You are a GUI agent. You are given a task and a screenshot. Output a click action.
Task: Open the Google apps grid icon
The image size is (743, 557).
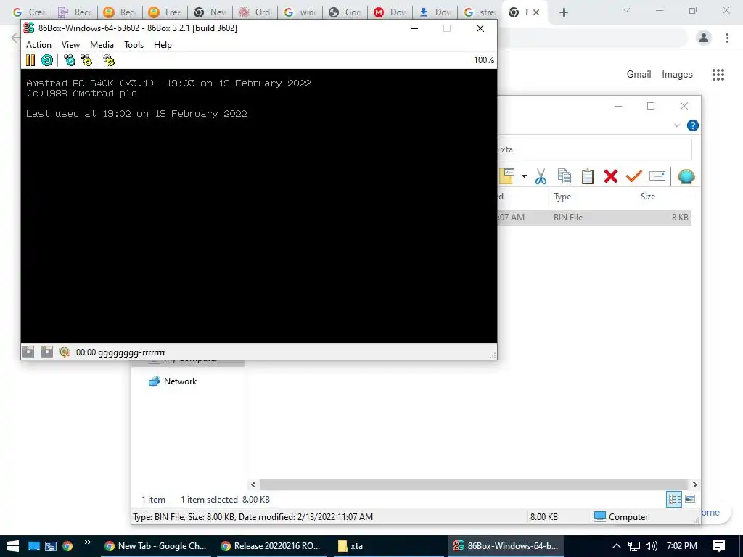pos(718,75)
